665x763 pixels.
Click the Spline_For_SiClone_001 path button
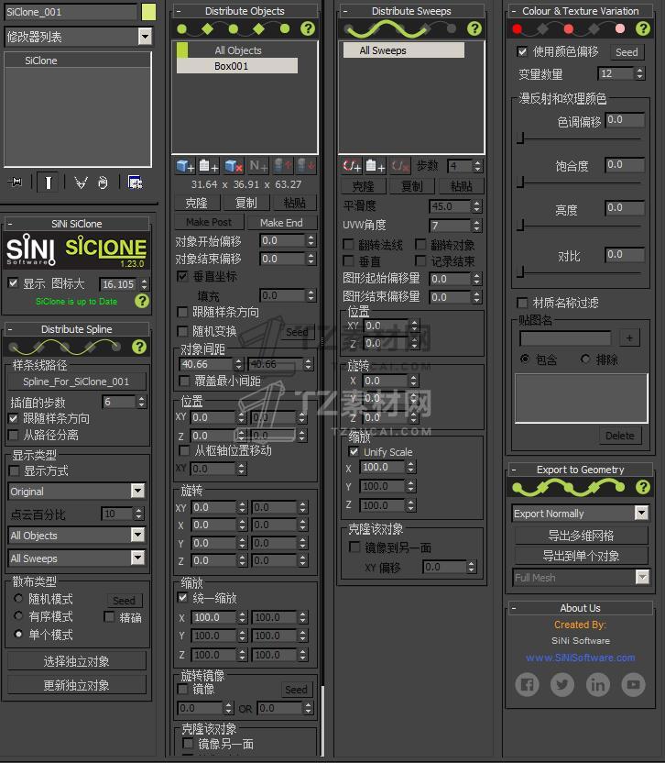(x=76, y=381)
